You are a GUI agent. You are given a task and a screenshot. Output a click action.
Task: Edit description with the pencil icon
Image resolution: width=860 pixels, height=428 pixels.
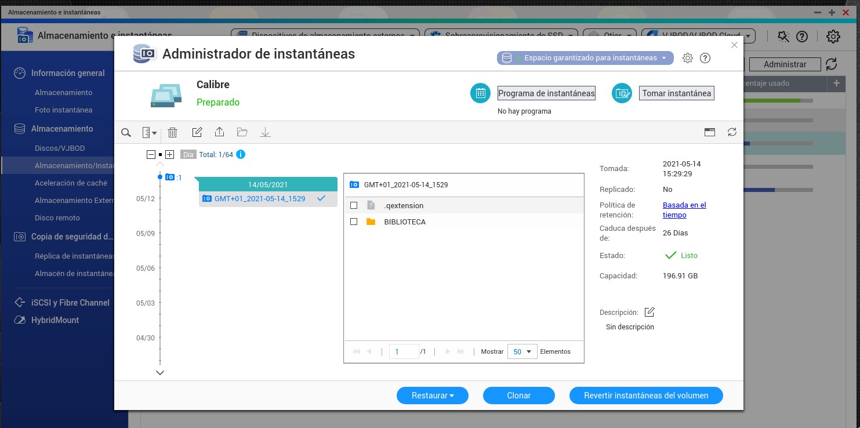[x=649, y=312]
